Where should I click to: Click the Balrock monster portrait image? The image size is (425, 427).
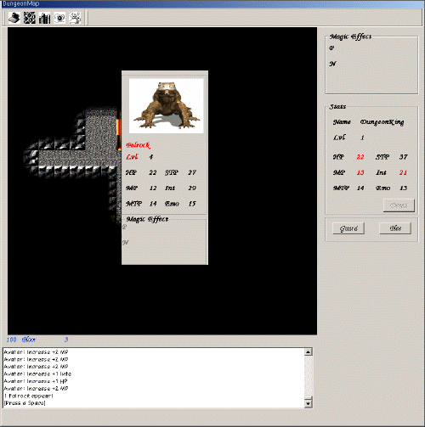[167, 106]
